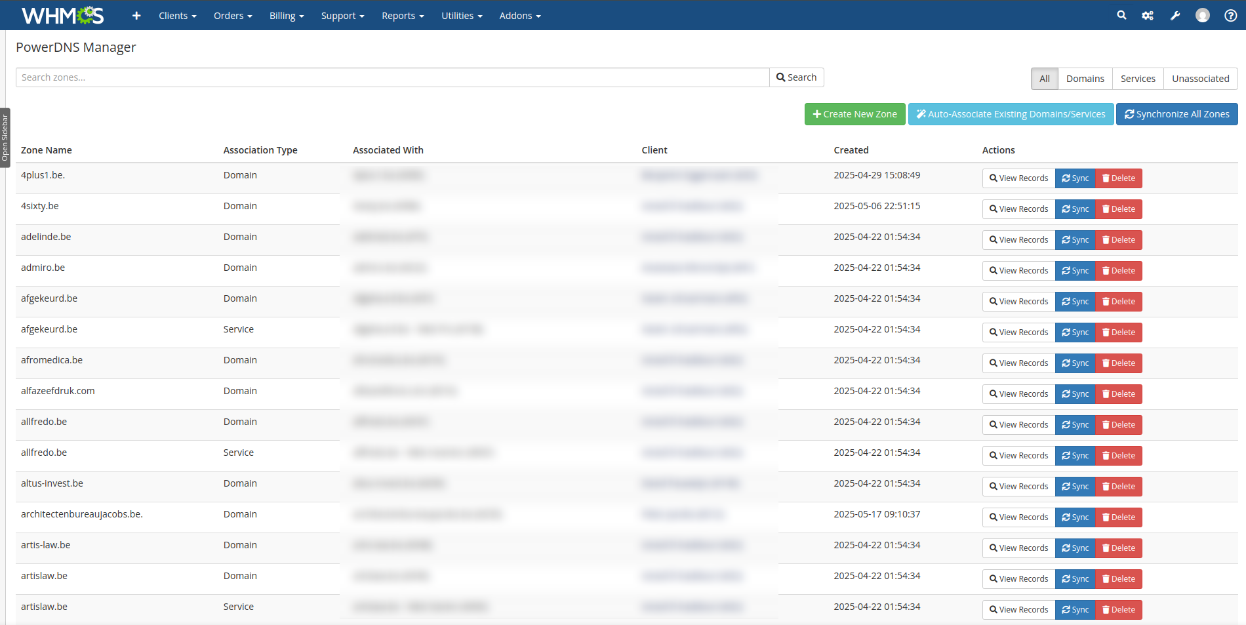The height and width of the screenshot is (625, 1246).
Task: Click the 2025-05-17 09:10:37 created date
Action: click(877, 514)
